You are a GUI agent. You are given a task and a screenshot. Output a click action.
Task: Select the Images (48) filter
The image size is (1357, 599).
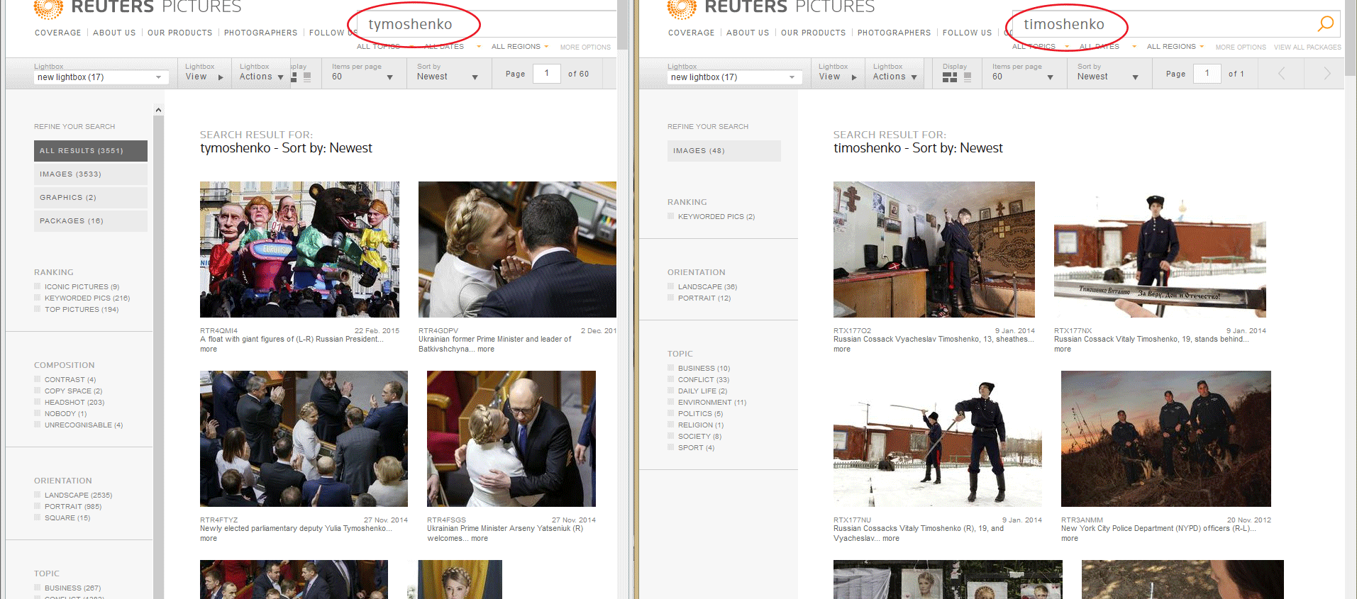coord(724,151)
